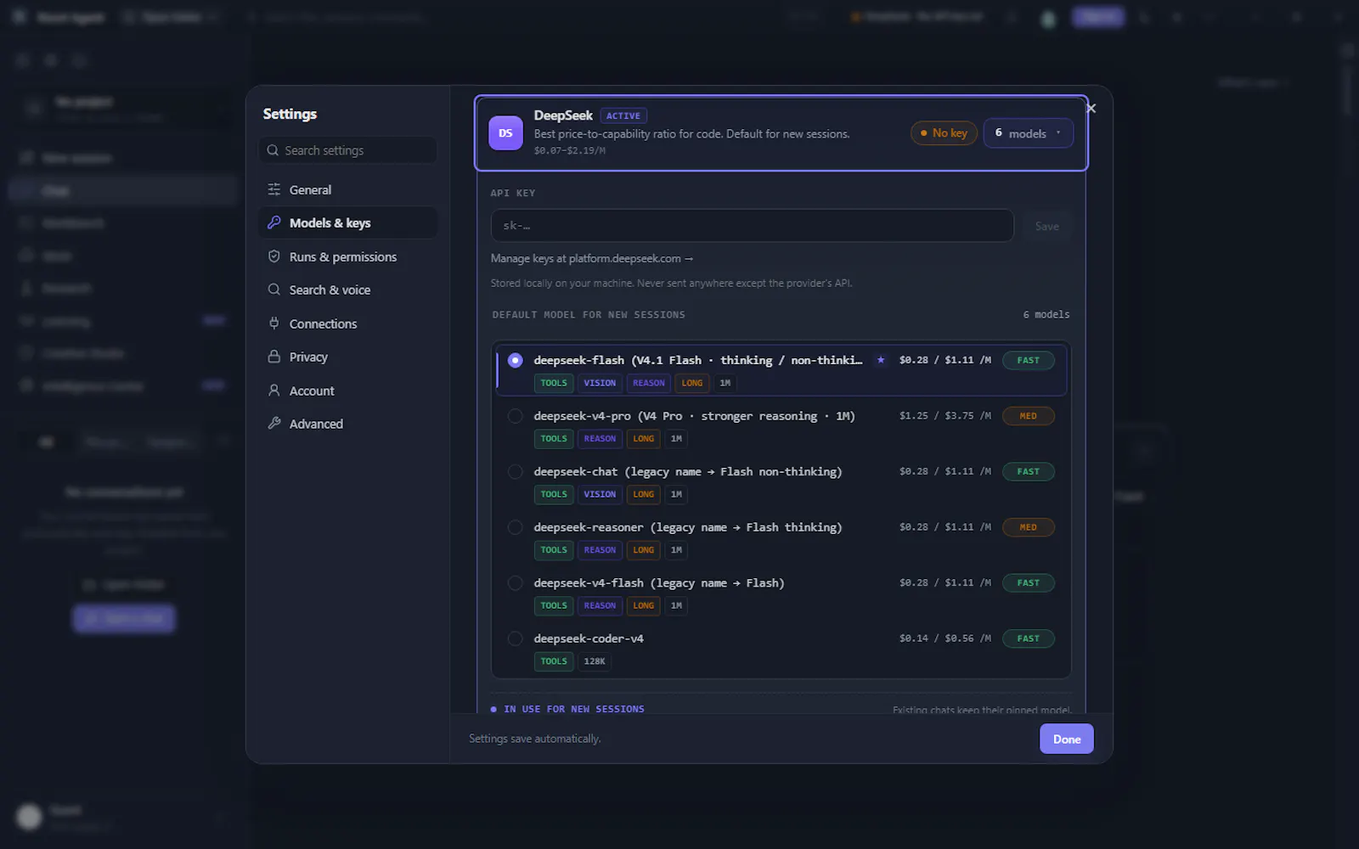The image size is (1359, 849).
Task: Click the Save API key button
Action: pyautogui.click(x=1047, y=226)
